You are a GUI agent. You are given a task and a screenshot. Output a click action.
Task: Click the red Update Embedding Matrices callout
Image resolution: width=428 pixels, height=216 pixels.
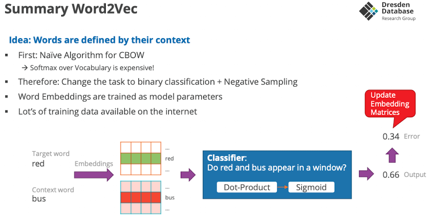coord(390,104)
